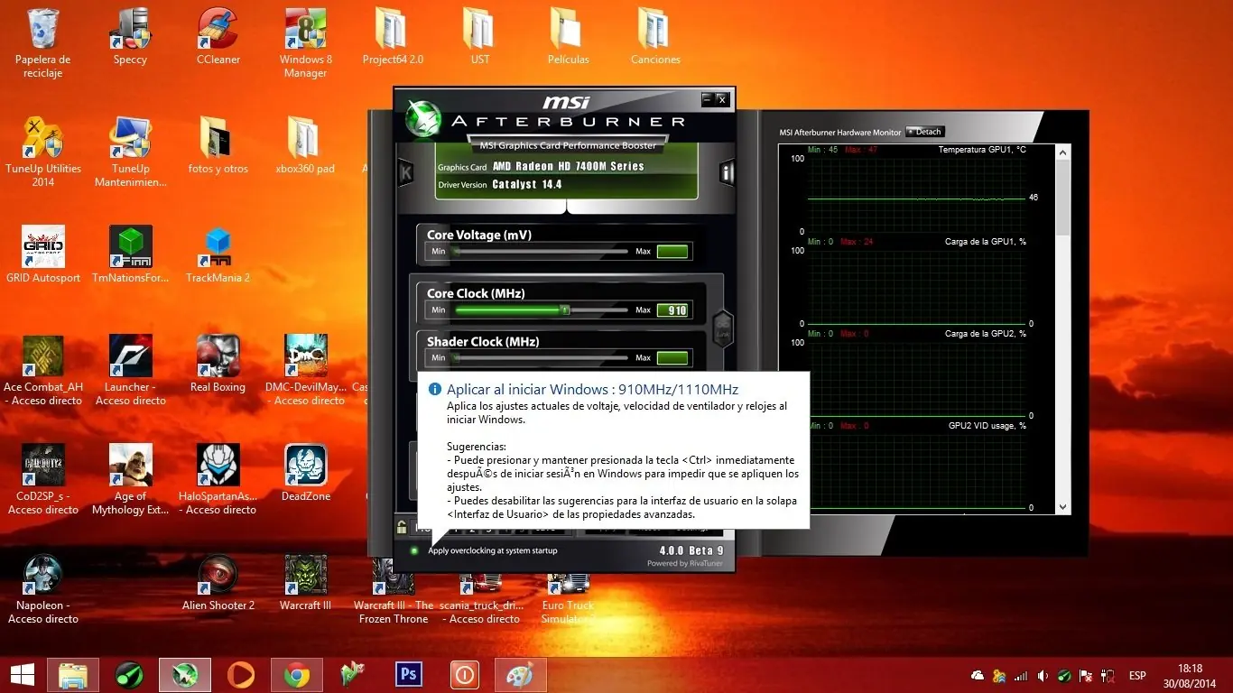
Task: Select the TmNationsForever desktop shortcut
Action: point(131,255)
